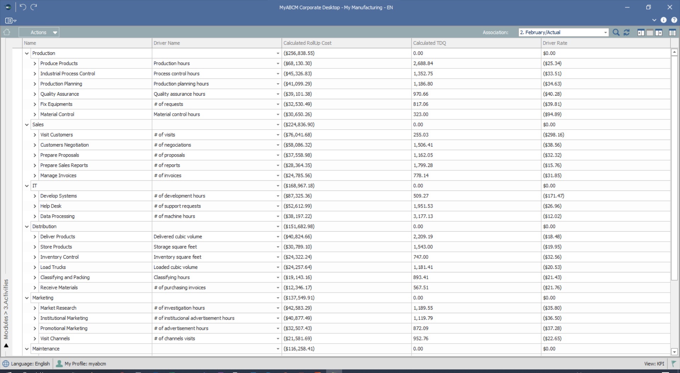The height and width of the screenshot is (373, 680).
Task: Click the Redo arrow in title bar
Action: pyautogui.click(x=34, y=7)
